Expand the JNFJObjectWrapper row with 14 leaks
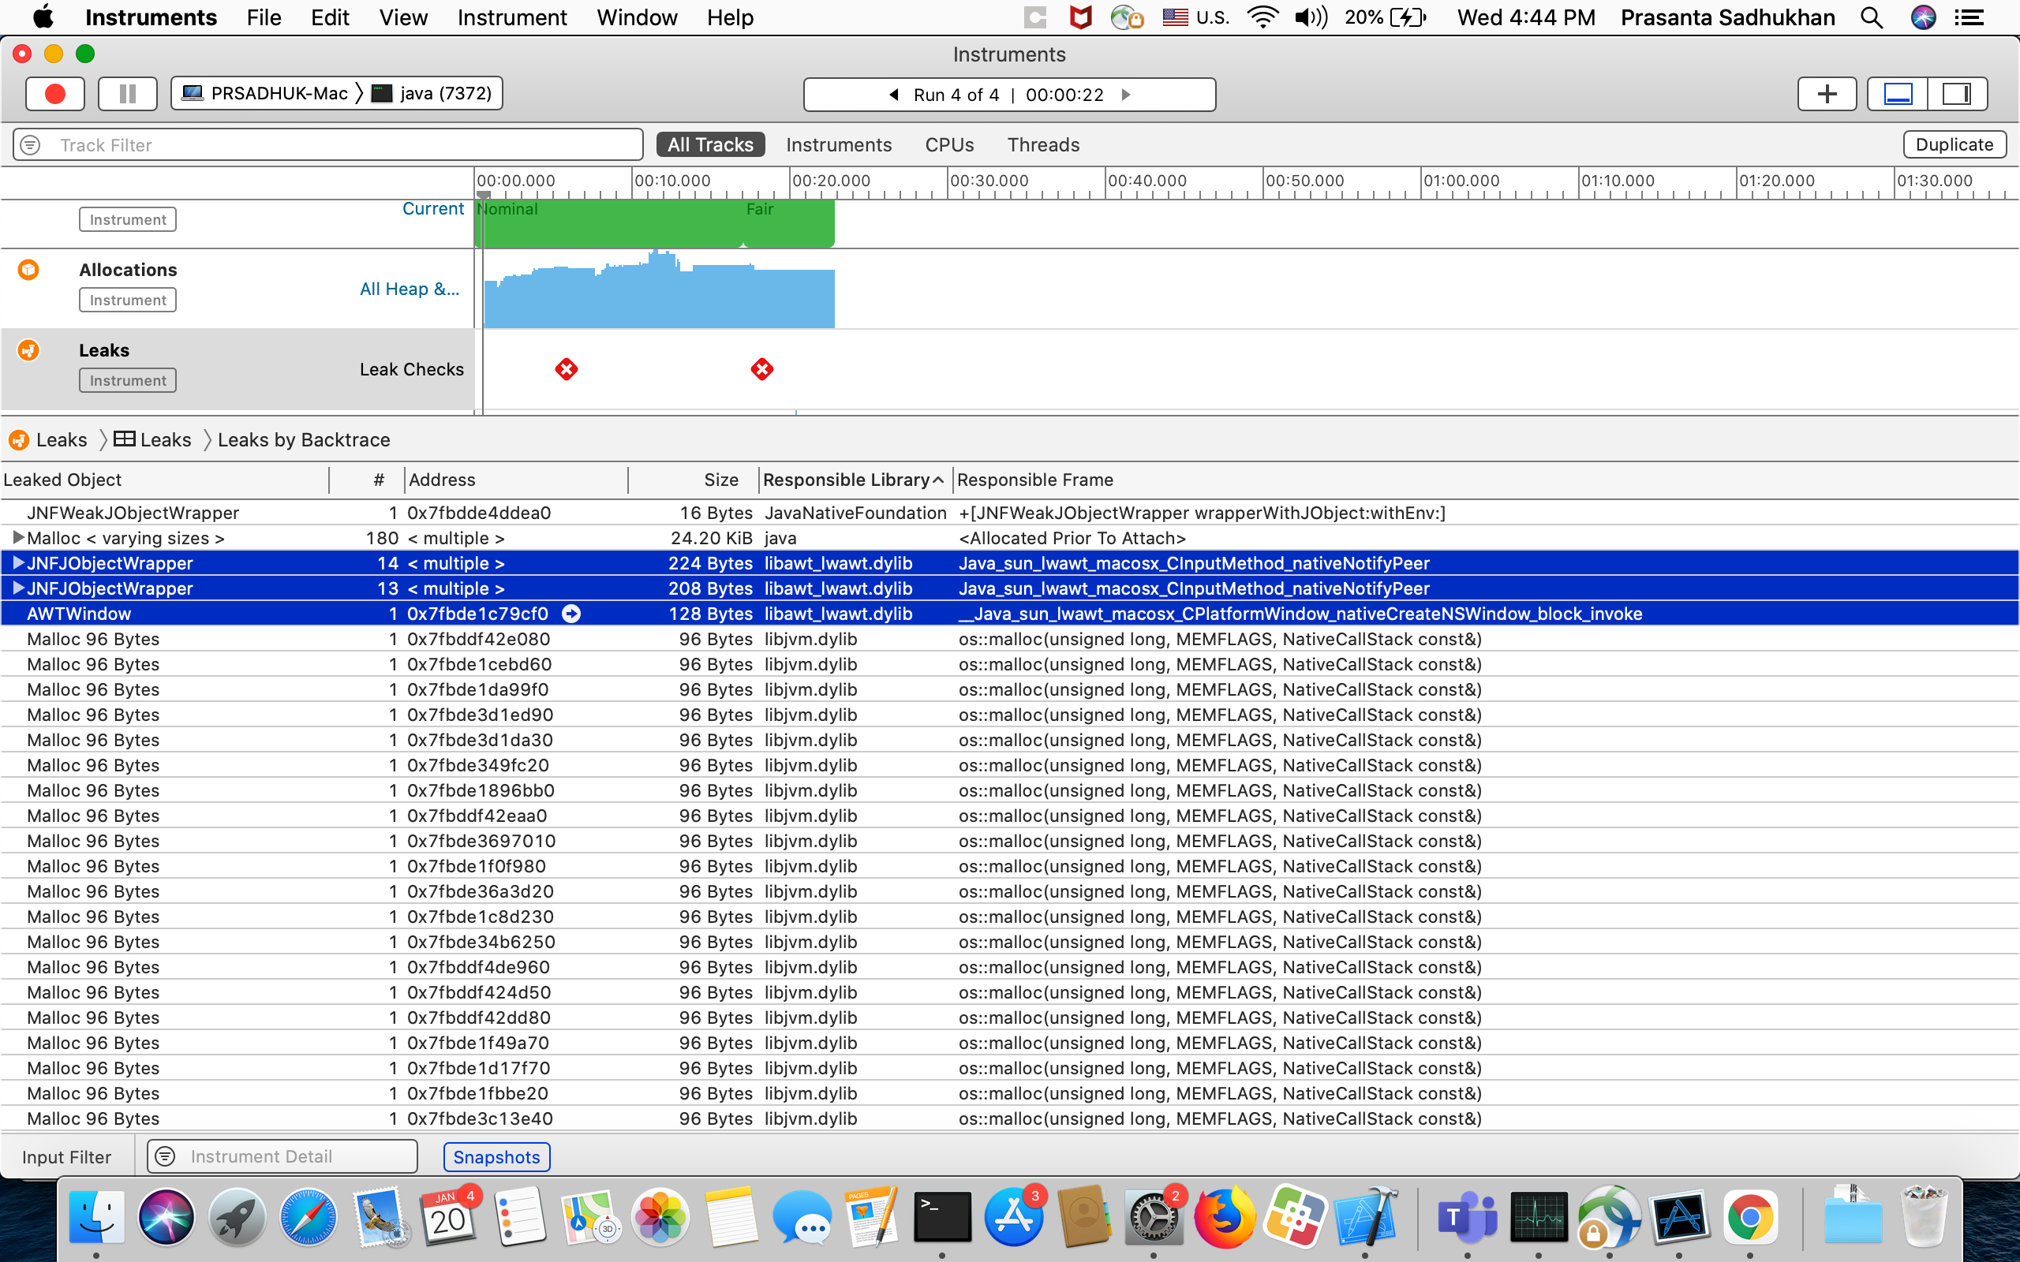The width and height of the screenshot is (2020, 1262). tap(17, 563)
